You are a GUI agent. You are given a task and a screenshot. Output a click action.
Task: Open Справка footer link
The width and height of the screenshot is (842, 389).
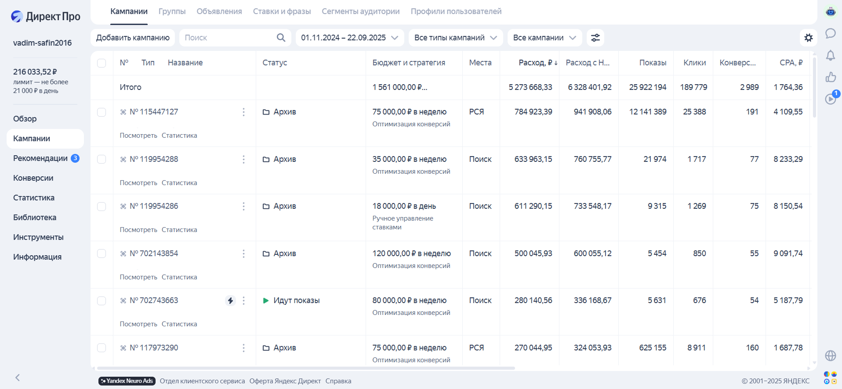pyautogui.click(x=338, y=381)
